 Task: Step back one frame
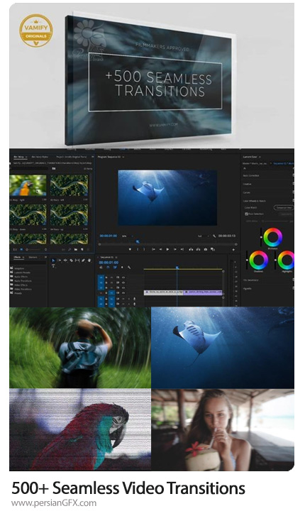pos(160,249)
